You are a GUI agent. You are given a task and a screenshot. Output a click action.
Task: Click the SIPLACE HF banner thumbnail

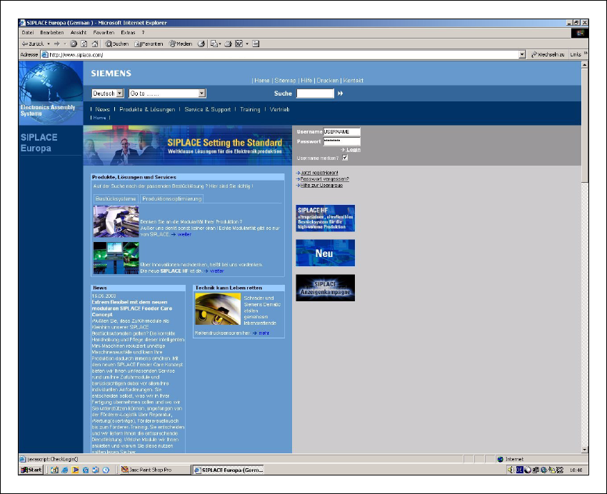pos(325,218)
